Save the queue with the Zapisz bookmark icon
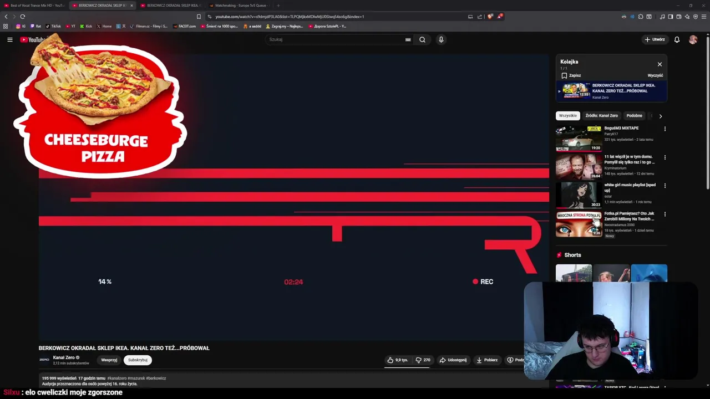The width and height of the screenshot is (710, 399). coord(564,75)
